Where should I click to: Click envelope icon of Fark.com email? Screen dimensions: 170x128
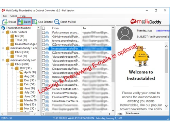point(47,33)
